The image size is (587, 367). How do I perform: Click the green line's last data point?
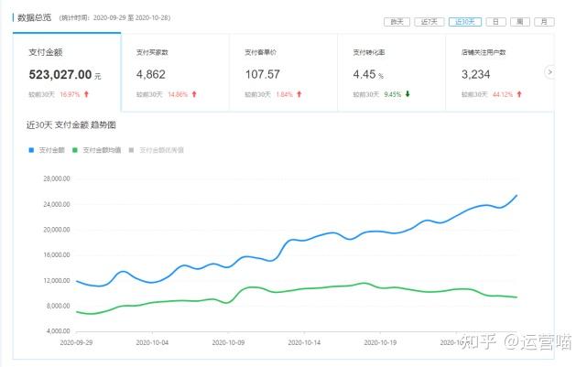[x=516, y=297]
